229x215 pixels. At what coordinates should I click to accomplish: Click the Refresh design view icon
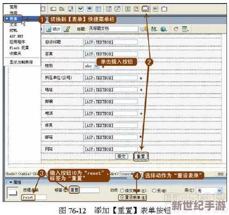pos(176,29)
